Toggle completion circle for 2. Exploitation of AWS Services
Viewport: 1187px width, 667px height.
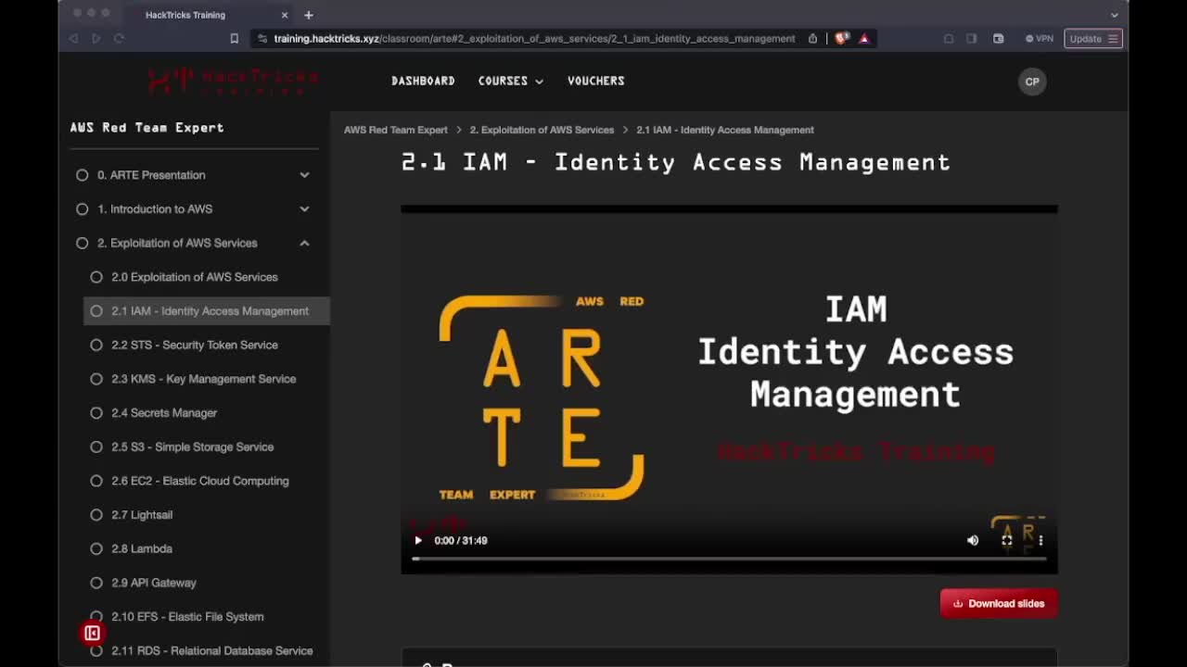[x=82, y=243]
